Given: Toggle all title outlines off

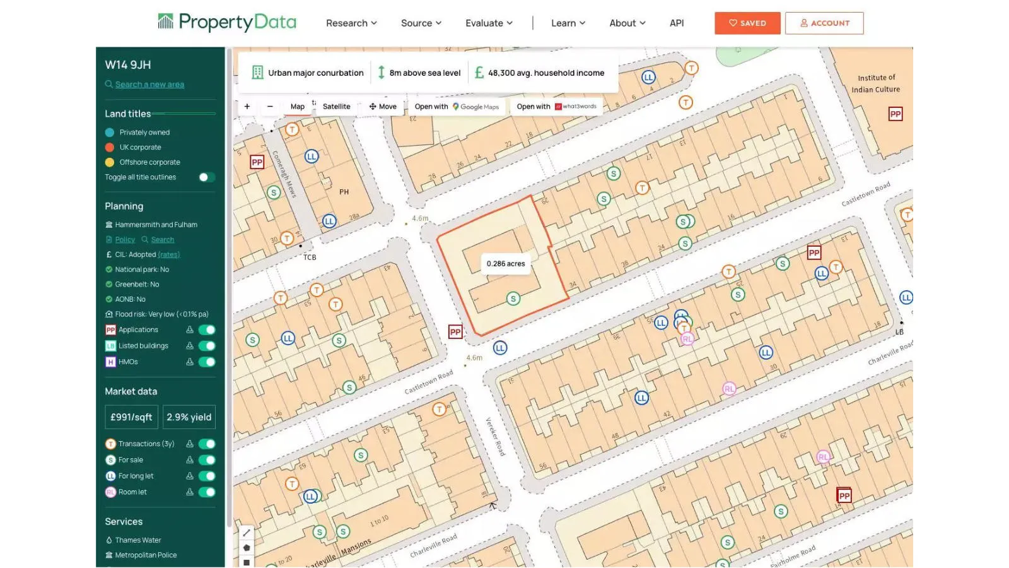Looking at the screenshot, I should click(x=206, y=177).
